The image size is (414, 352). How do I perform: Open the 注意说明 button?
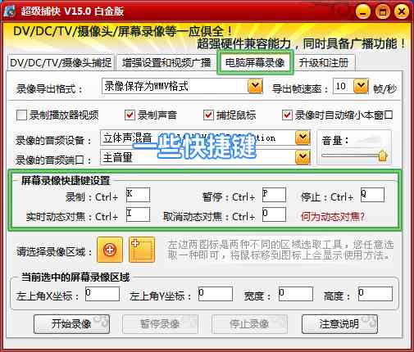339,324
